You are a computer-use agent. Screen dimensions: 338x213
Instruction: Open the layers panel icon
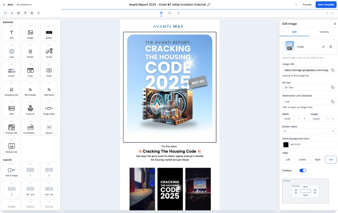point(19,13)
